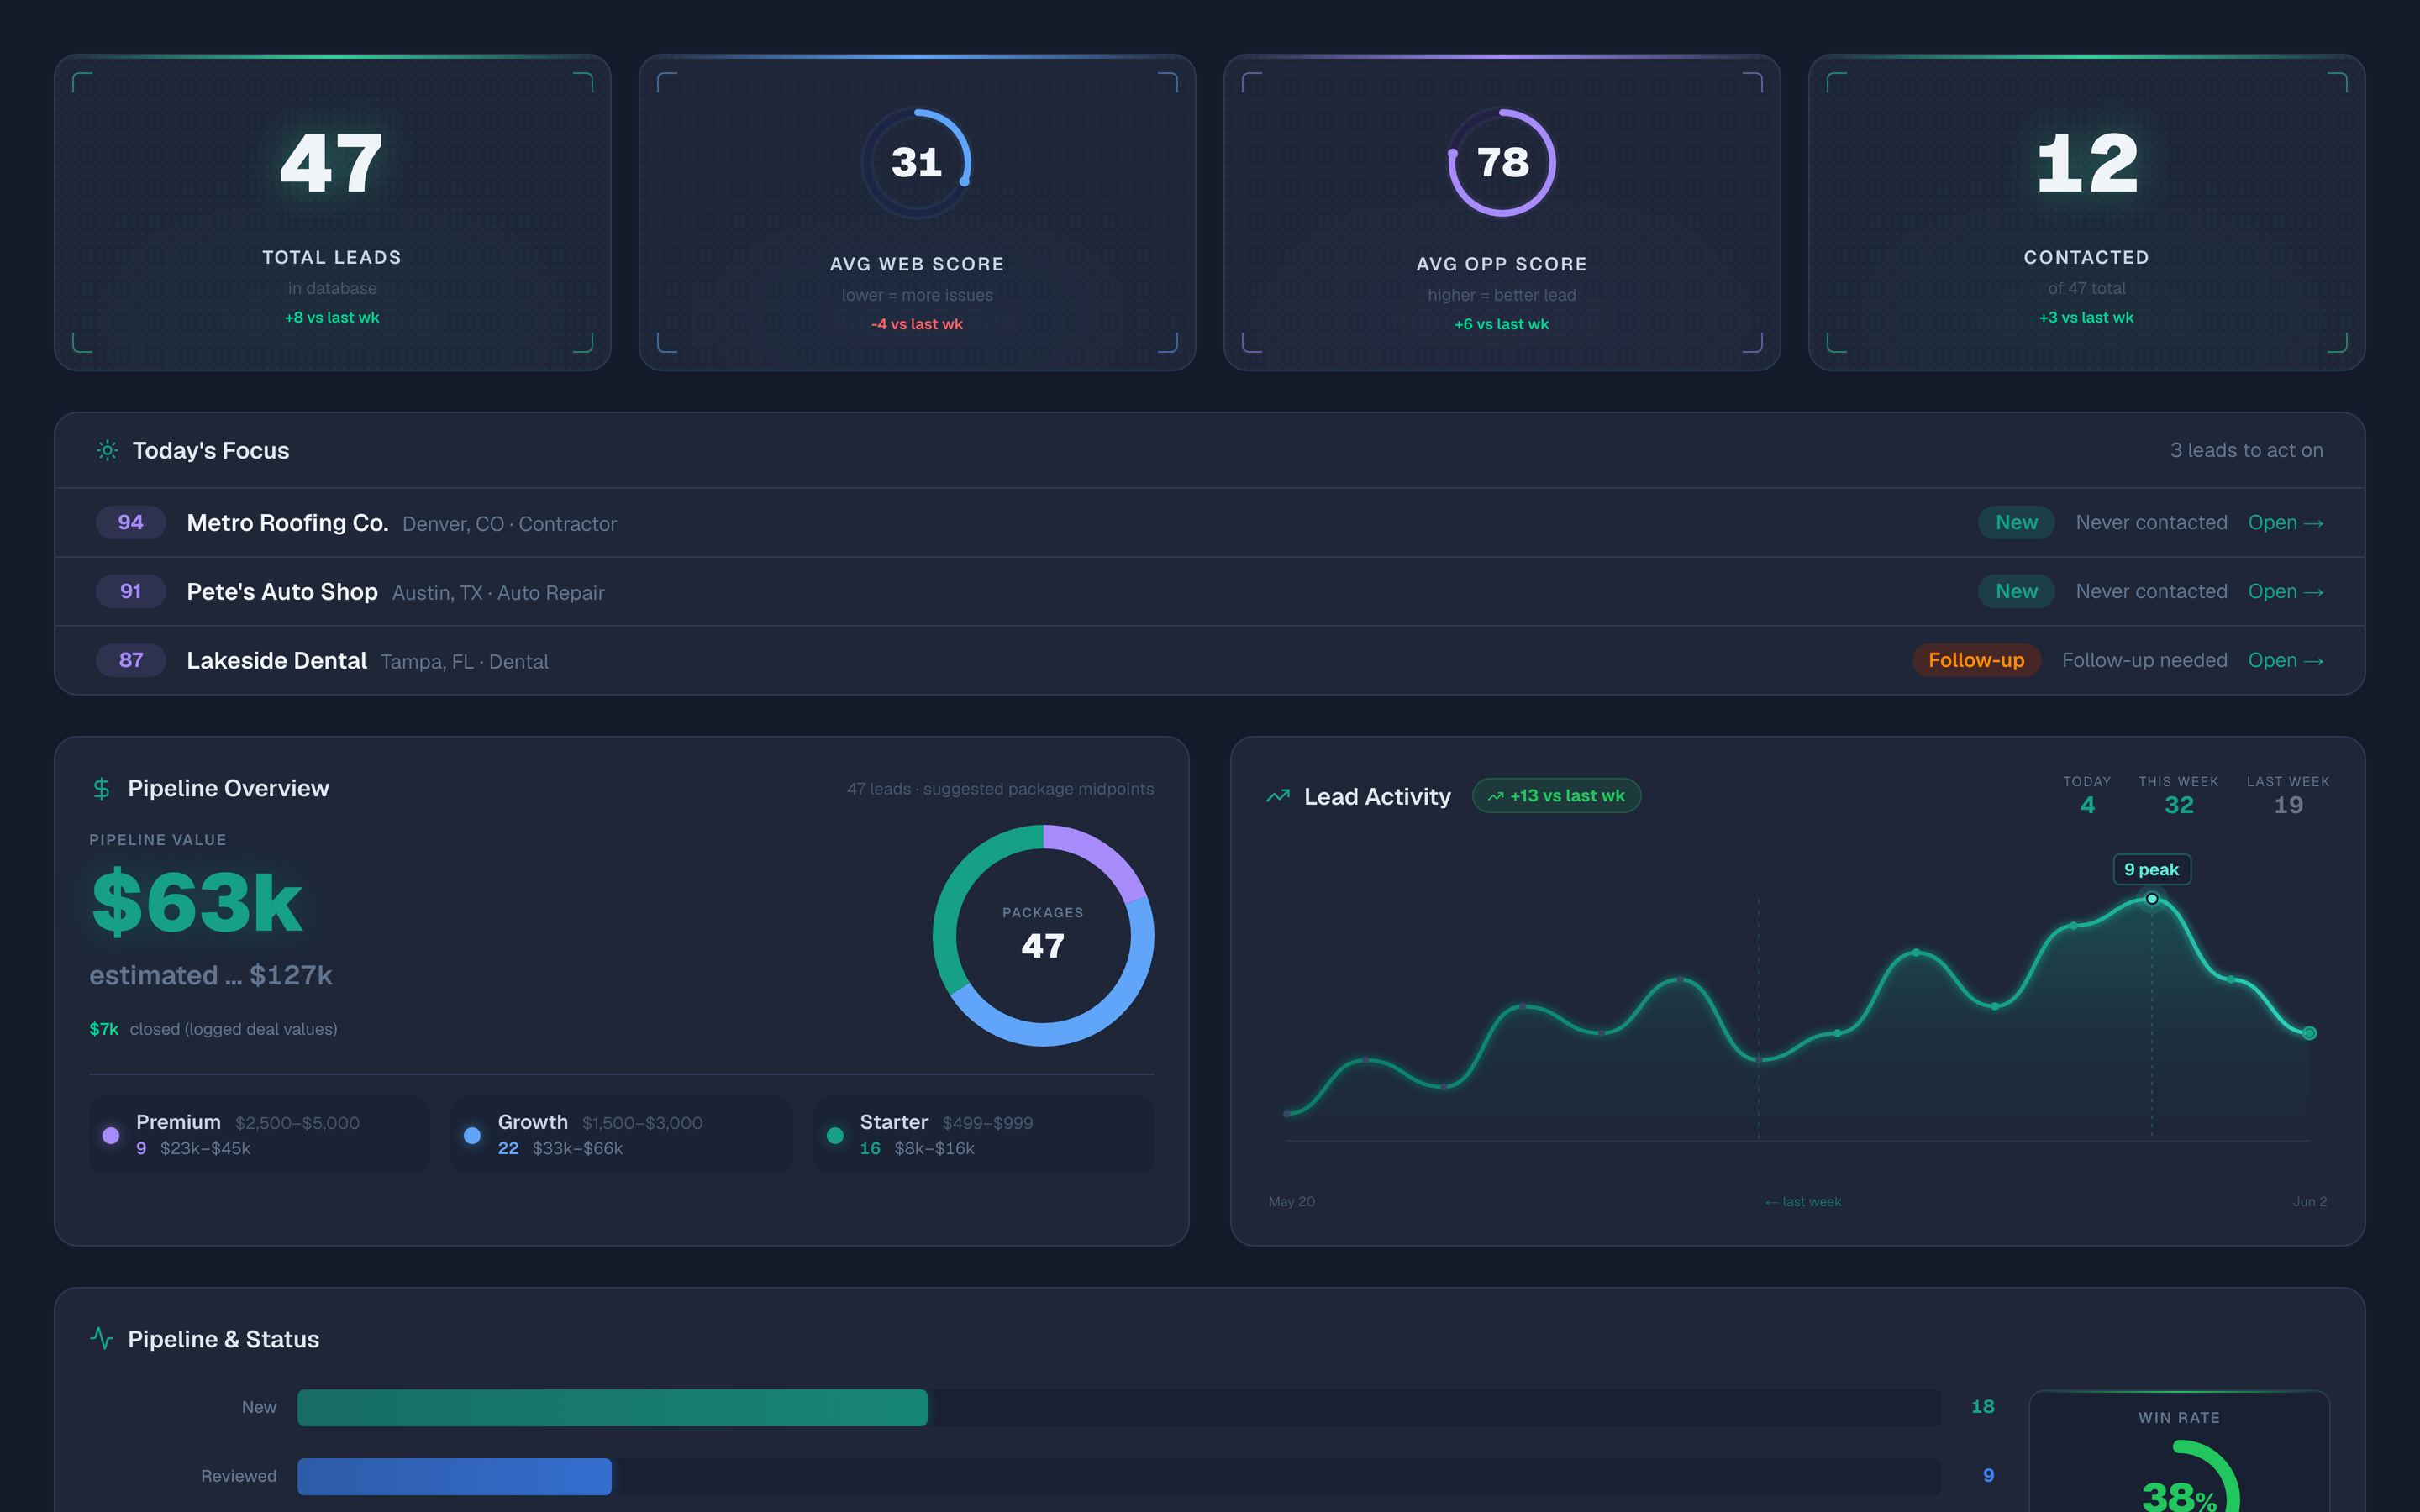Click the count 18 beside New bar
Image resolution: width=2420 pixels, height=1512 pixels.
[1982, 1407]
